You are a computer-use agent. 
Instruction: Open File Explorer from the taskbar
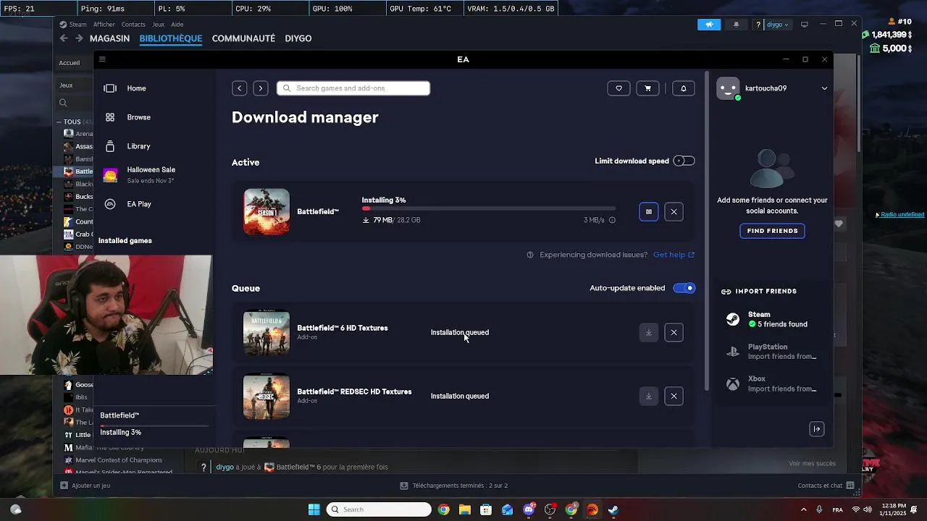click(x=464, y=509)
